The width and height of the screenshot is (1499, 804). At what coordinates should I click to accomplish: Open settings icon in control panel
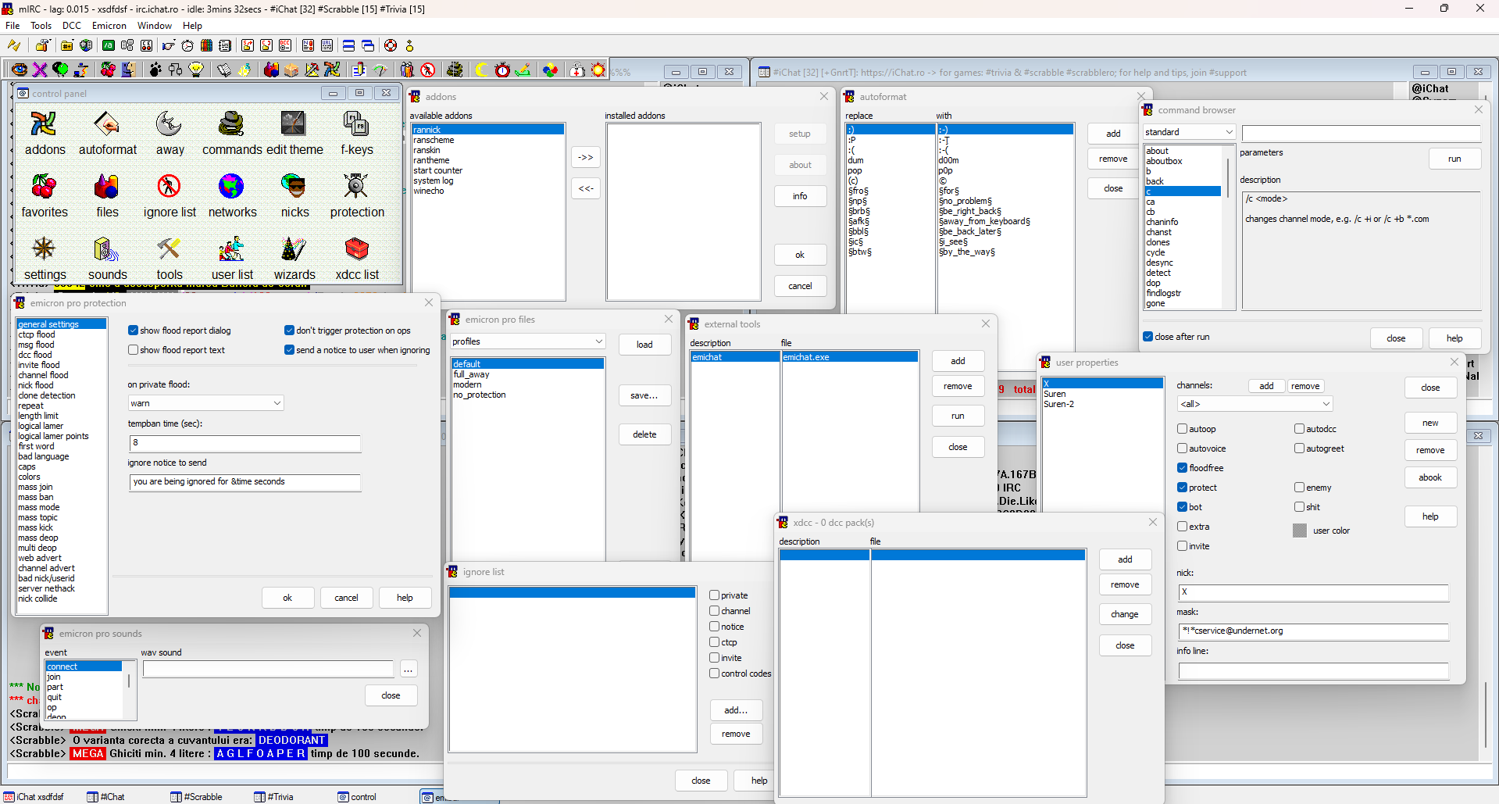tap(45, 259)
